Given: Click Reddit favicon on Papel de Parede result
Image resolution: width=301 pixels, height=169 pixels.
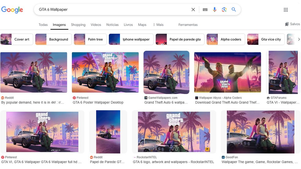Looking at the screenshot, I should click(x=91, y=157).
